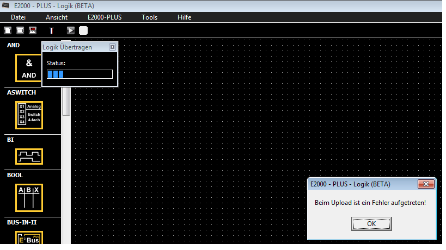
Task: Click the new file toolbar icon
Action: point(8,30)
